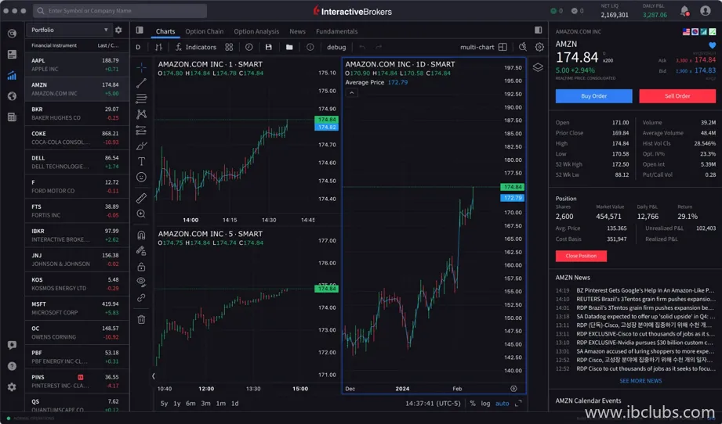Viewport: 722px width, 424px height.
Task: Save the chart layout with floppy icon
Action: [x=269, y=47]
